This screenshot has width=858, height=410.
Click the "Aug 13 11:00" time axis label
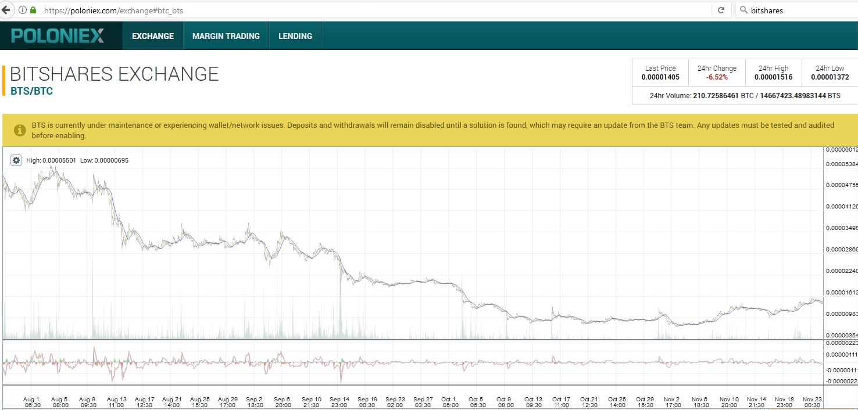coord(117,402)
